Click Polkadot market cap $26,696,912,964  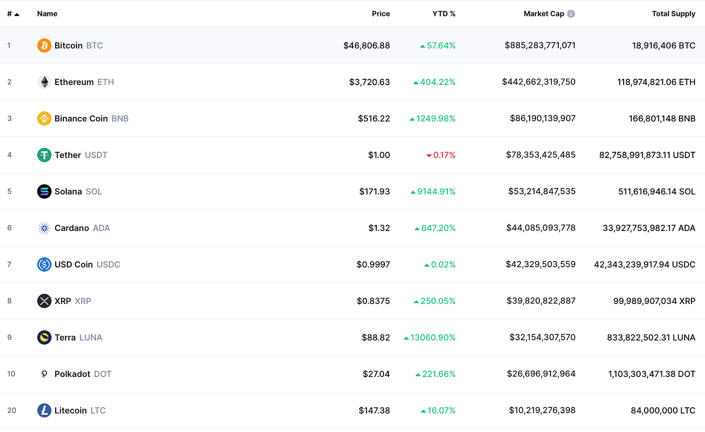541,374
